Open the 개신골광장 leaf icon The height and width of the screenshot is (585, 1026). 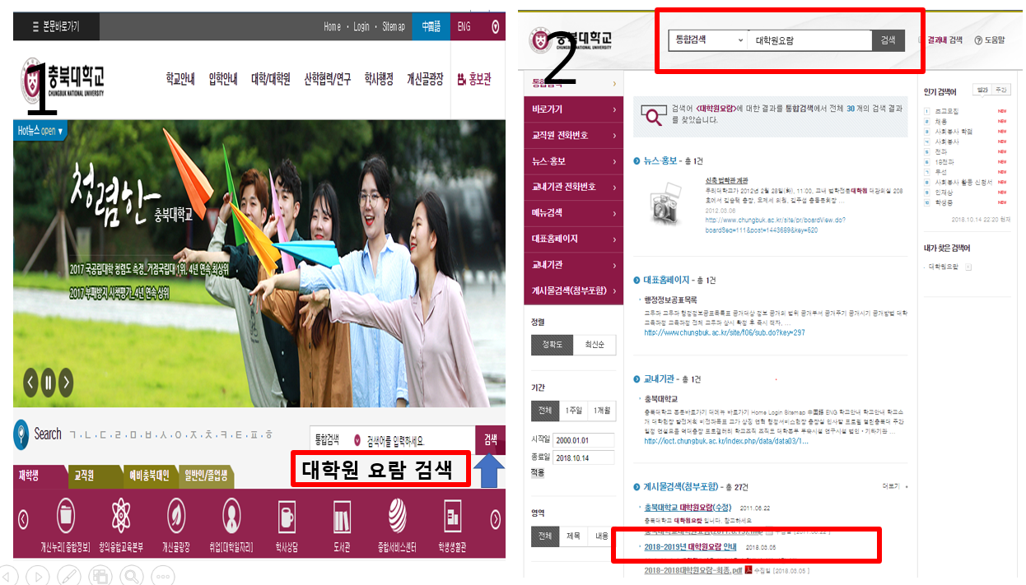point(176,516)
